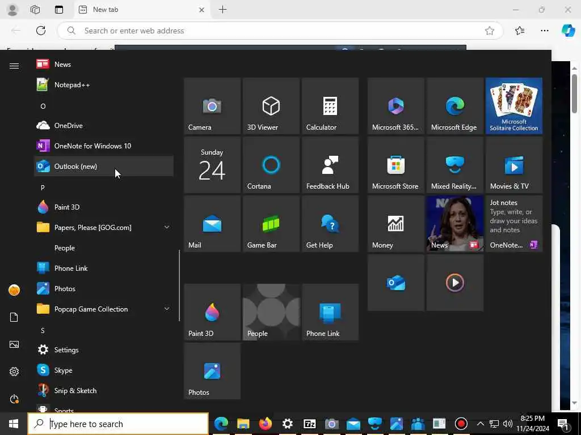The width and height of the screenshot is (581, 435).
Task: Open Snip & Sketch in app list
Action: 104,390
